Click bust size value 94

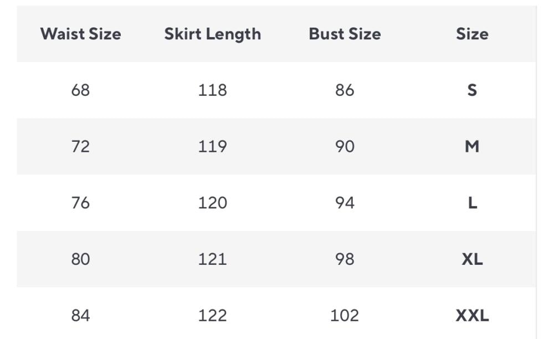pyautogui.click(x=345, y=203)
